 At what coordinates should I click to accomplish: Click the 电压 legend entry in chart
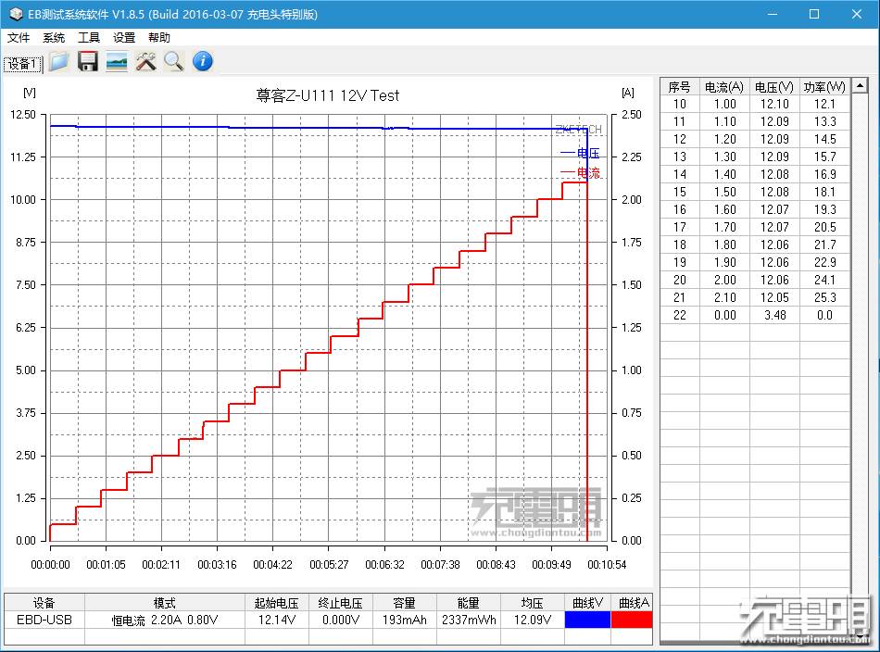[580, 153]
